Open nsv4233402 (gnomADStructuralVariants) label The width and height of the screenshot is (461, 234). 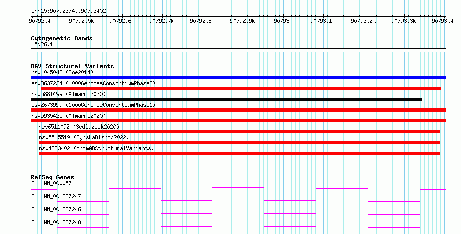pos(96,148)
